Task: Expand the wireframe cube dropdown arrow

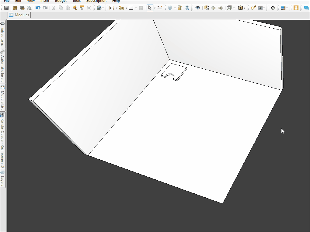Action: (x=234, y=8)
